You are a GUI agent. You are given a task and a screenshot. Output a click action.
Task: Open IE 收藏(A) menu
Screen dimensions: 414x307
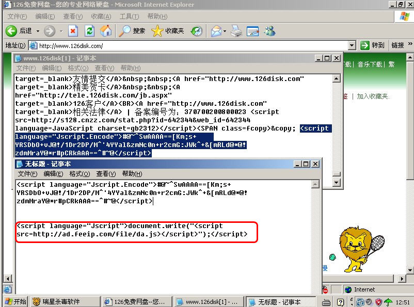(101, 17)
